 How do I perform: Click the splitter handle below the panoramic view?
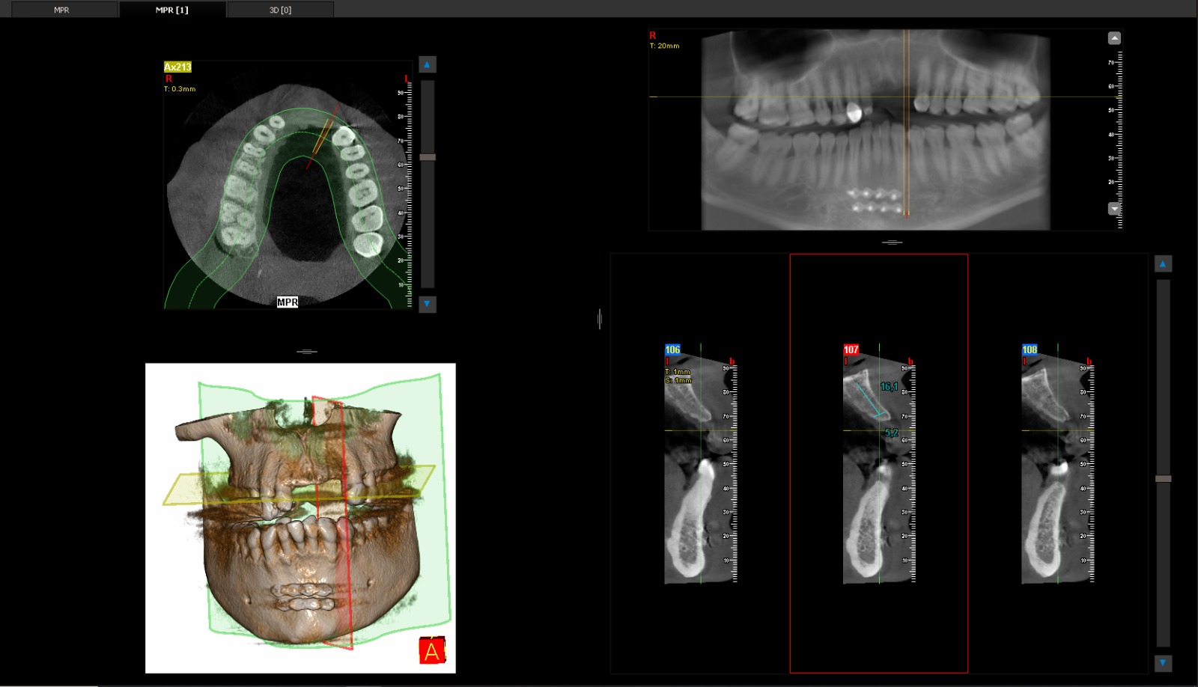click(892, 242)
